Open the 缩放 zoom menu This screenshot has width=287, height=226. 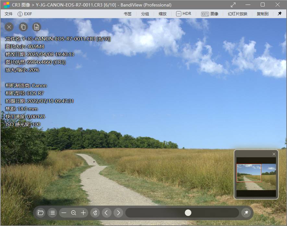click(x=162, y=14)
